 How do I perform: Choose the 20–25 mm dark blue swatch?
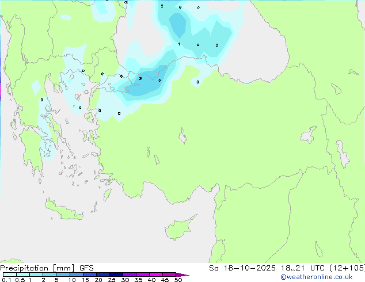click(102, 275)
